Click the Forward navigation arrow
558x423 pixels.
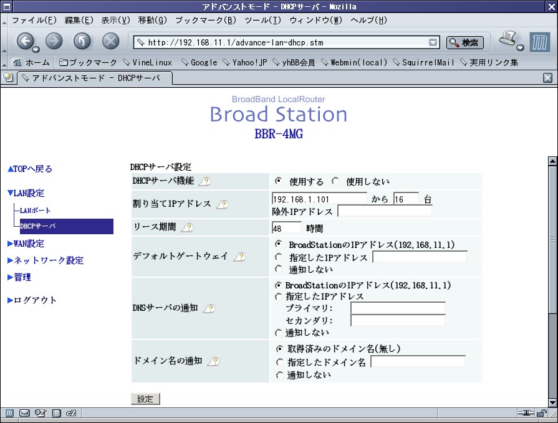pyautogui.click(x=54, y=41)
